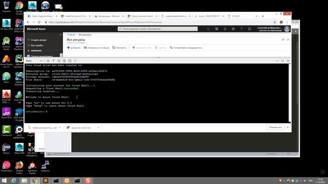Switch to first logbook Chrome tab
Image resolution: width=328 pixels, height=184 pixels.
(43, 16)
